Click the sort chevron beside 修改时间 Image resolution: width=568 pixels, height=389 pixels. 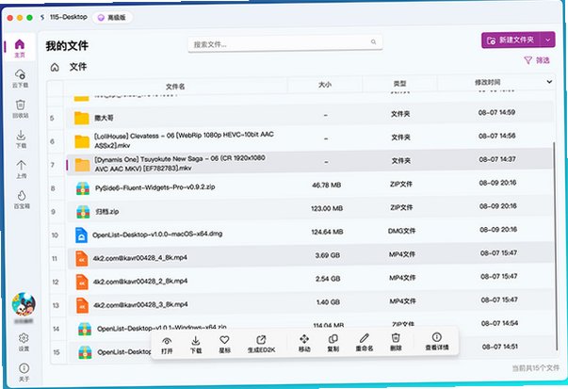point(549,82)
